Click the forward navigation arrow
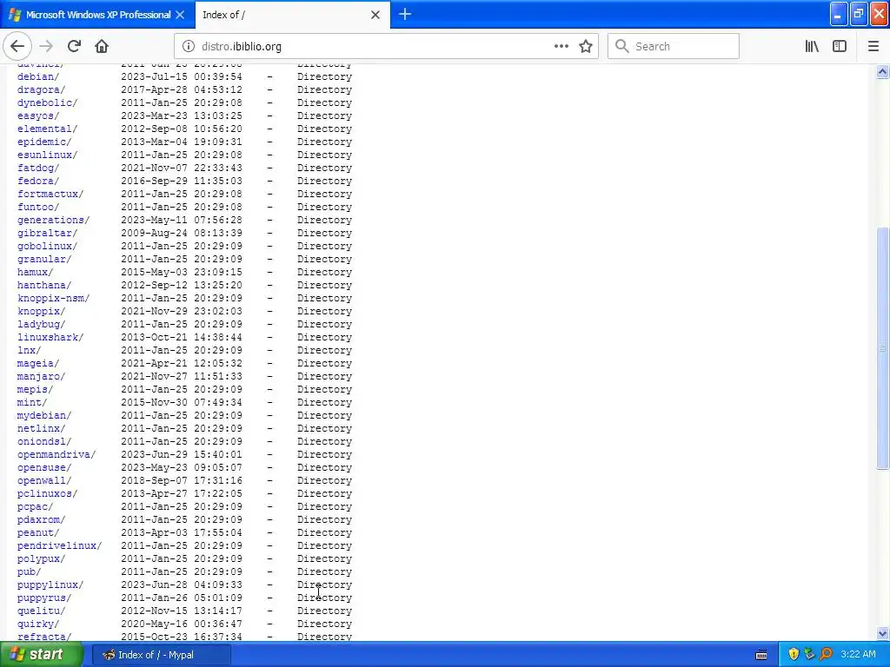The width and height of the screenshot is (890, 667). (47, 47)
